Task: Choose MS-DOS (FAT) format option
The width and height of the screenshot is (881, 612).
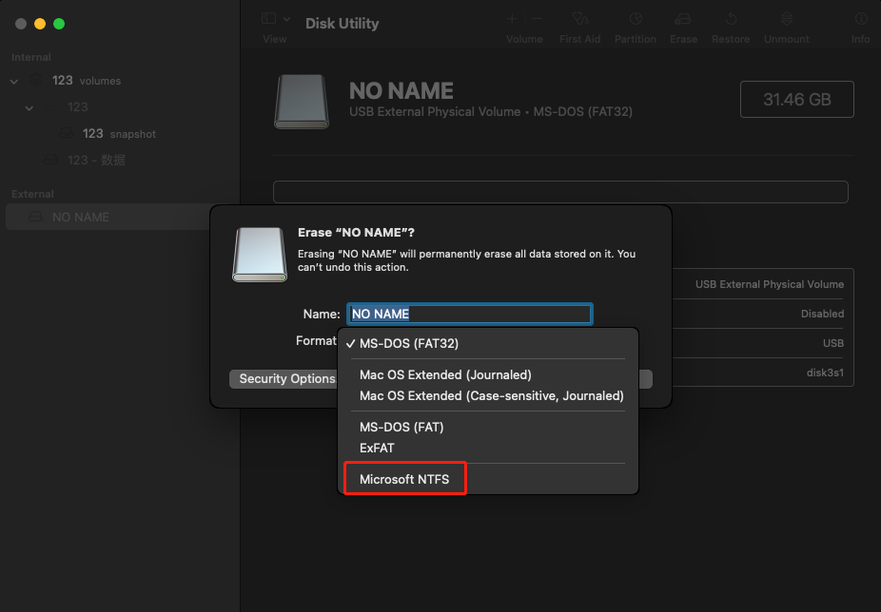Action: pos(401,428)
